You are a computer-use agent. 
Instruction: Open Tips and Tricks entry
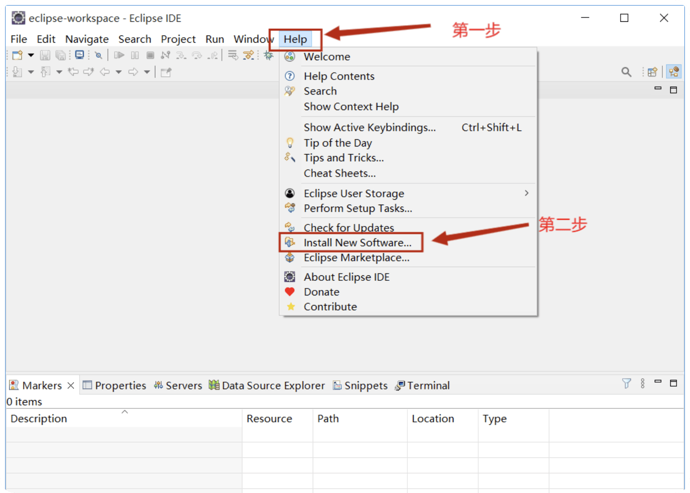(408, 158)
